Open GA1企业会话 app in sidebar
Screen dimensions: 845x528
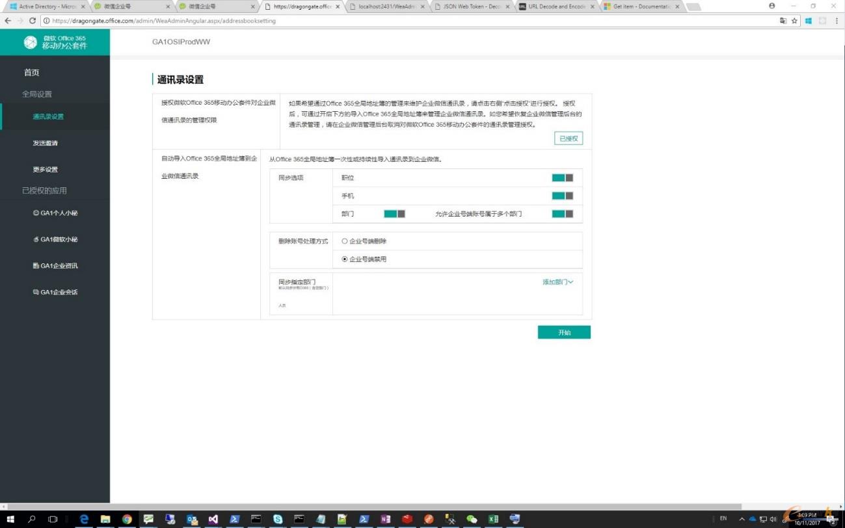[55, 293]
